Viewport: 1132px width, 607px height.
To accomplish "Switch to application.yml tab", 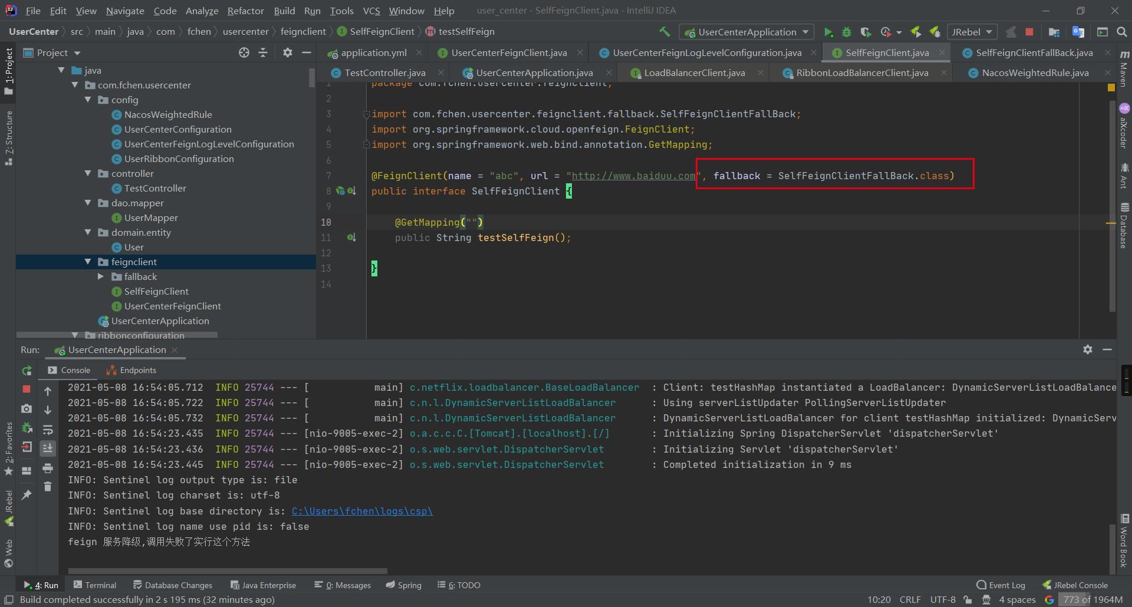I will click(373, 52).
